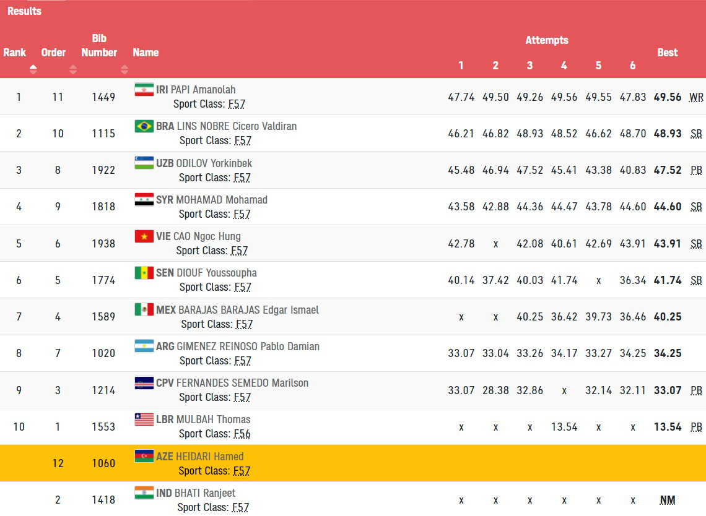
Task: Click the Uzbekistan flag beside ODILOV Yorkinbek
Action: point(144,162)
